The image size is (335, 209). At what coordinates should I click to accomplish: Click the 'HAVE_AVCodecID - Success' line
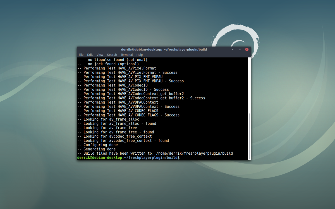(x=123, y=89)
